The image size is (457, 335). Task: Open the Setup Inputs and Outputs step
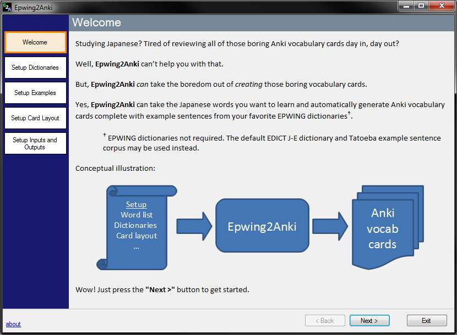pos(35,143)
